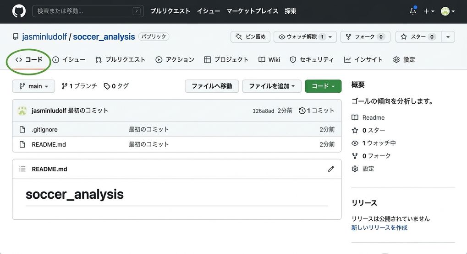Image resolution: width=467 pixels, height=254 pixels.
Task: Switch to the イシュー tab
Action: 69,60
